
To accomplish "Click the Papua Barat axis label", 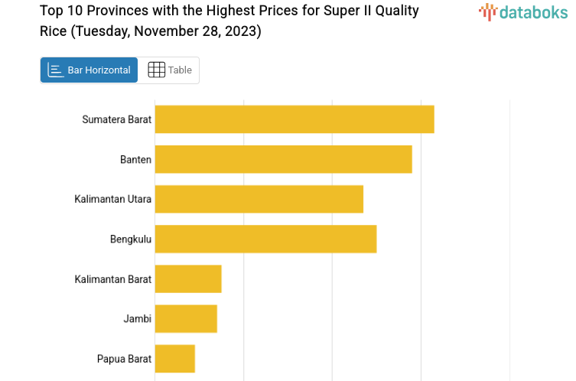I will (x=124, y=358).
